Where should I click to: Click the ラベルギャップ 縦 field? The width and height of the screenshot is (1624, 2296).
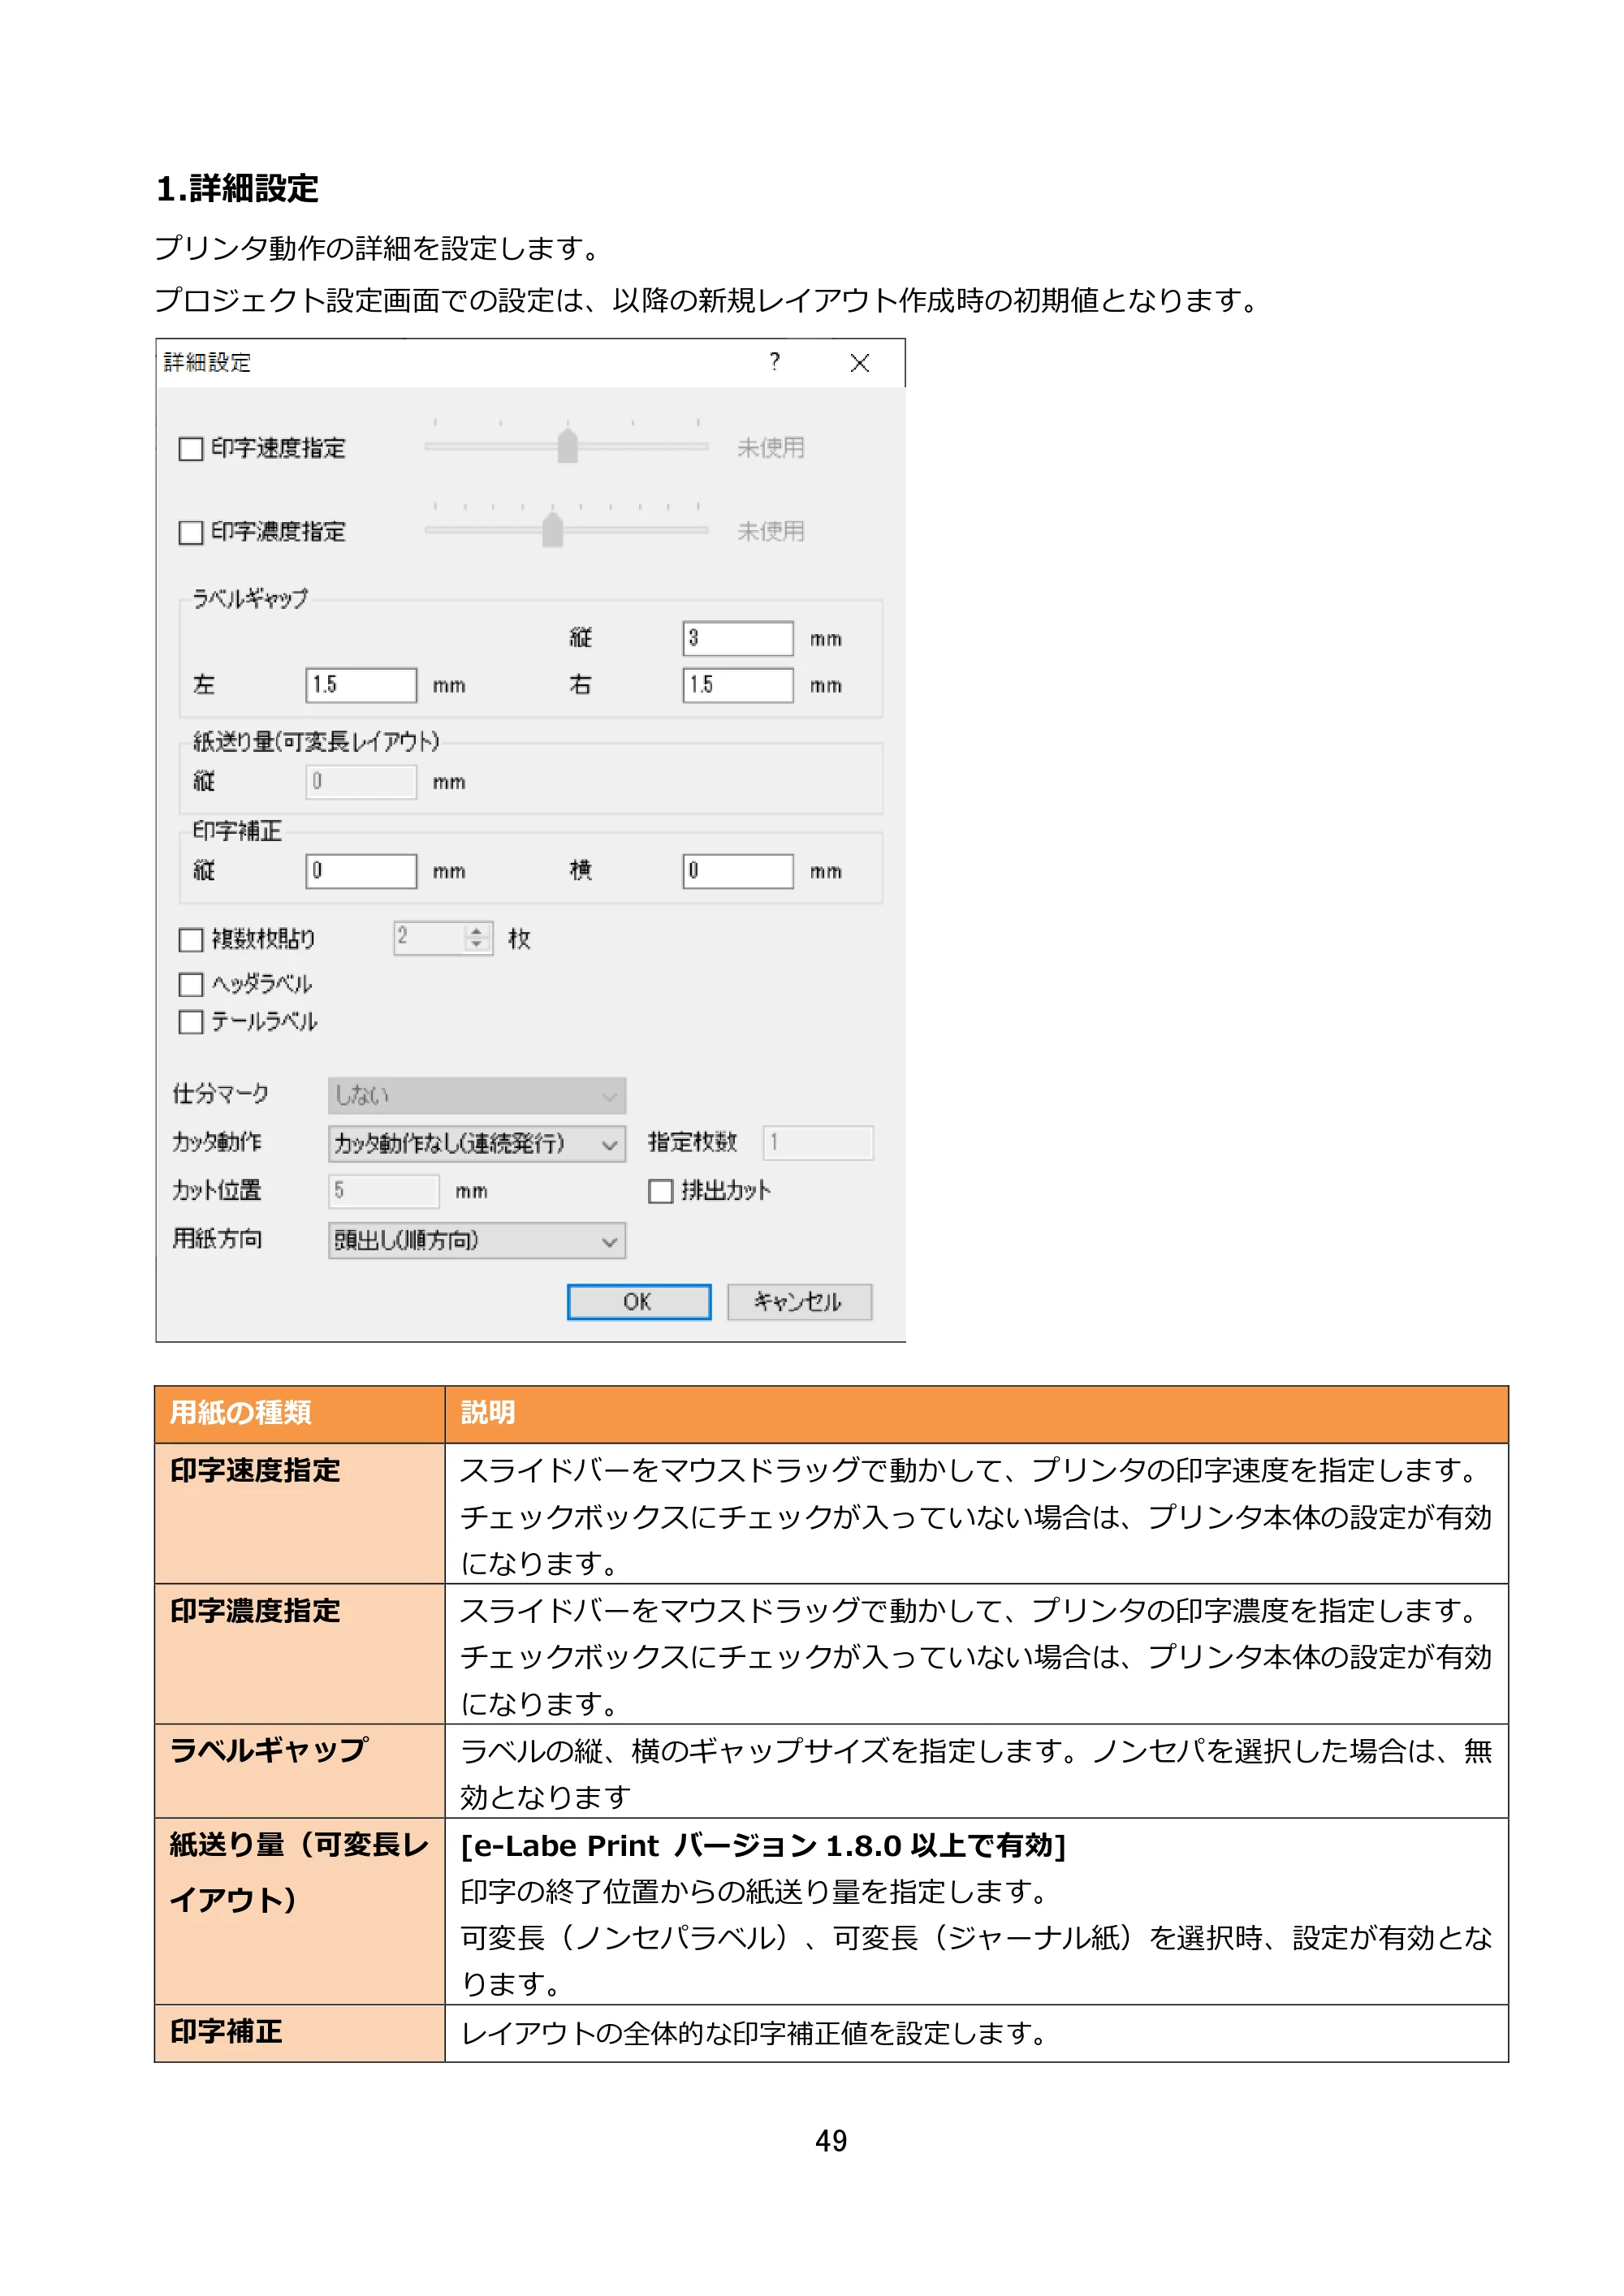[x=738, y=638]
